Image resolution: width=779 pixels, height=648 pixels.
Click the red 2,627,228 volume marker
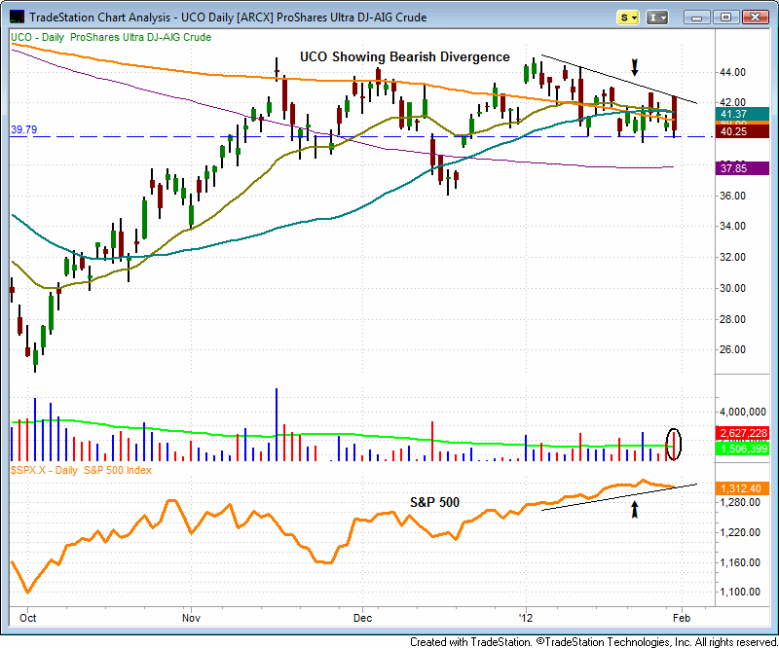[742, 433]
